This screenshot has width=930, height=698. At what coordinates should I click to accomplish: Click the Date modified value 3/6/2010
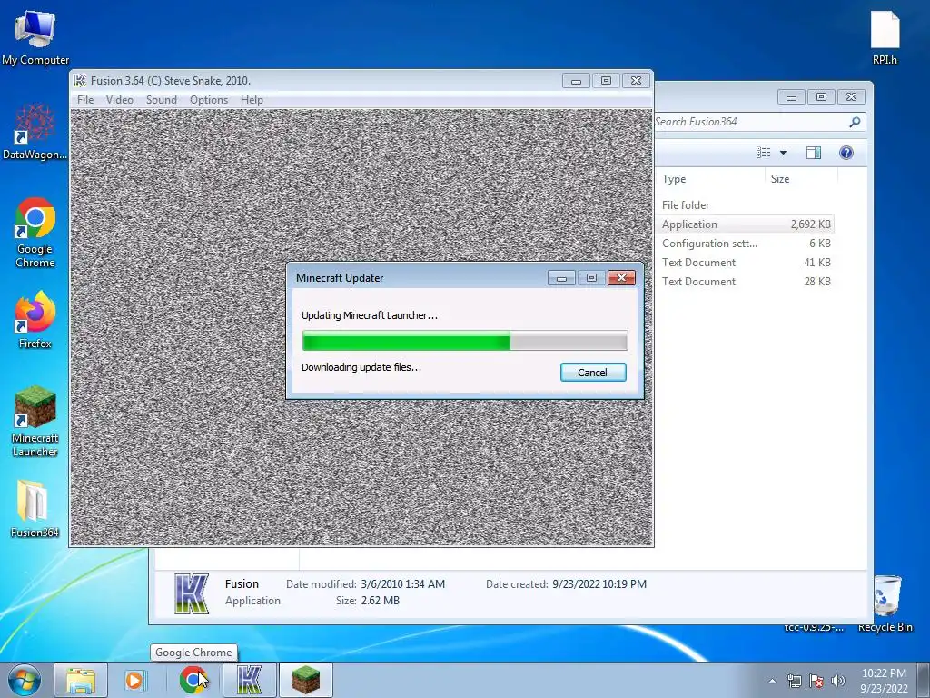pyautogui.click(x=402, y=584)
